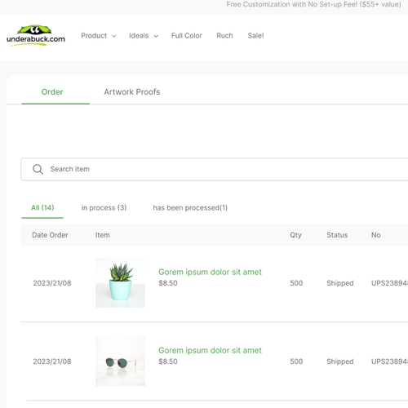Click the plant row's 2023/21/08 date

pos(52,283)
